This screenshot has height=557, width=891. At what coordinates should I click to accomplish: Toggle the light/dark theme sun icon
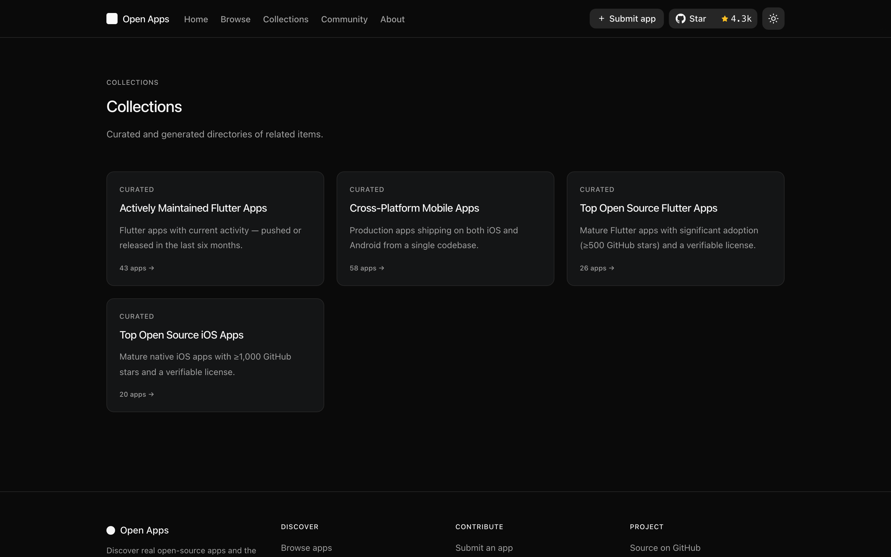[x=773, y=19]
